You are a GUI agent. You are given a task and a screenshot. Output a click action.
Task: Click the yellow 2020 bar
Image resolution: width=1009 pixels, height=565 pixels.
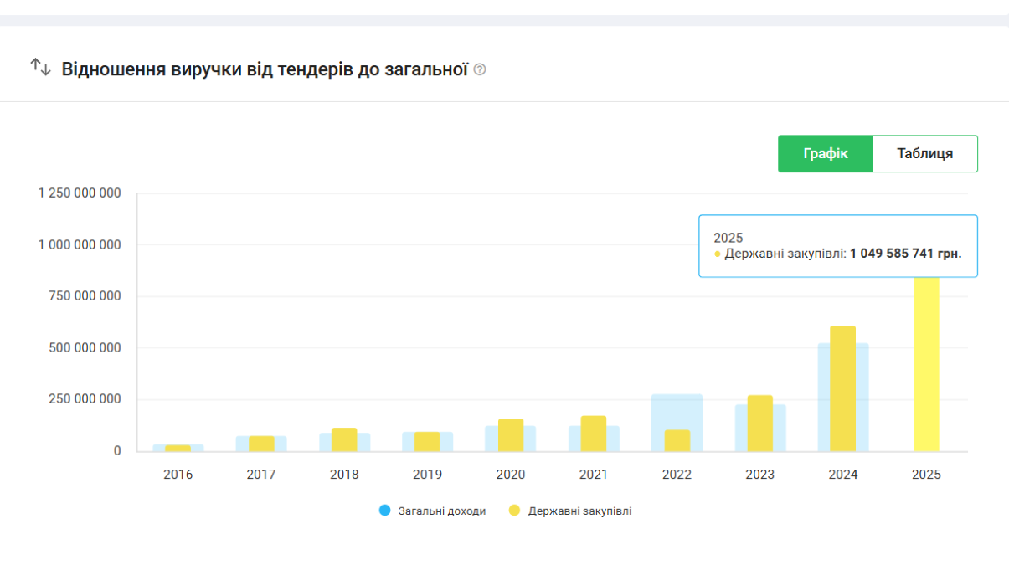click(511, 435)
